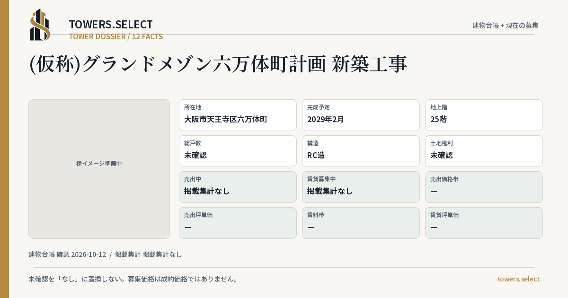Click the 土地権利 card showing 未確認
Screen dimensions: 568x298
[x=484, y=151]
